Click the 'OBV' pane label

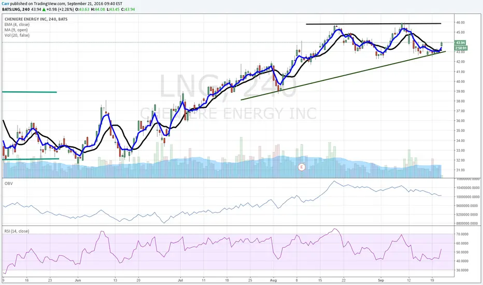point(8,183)
